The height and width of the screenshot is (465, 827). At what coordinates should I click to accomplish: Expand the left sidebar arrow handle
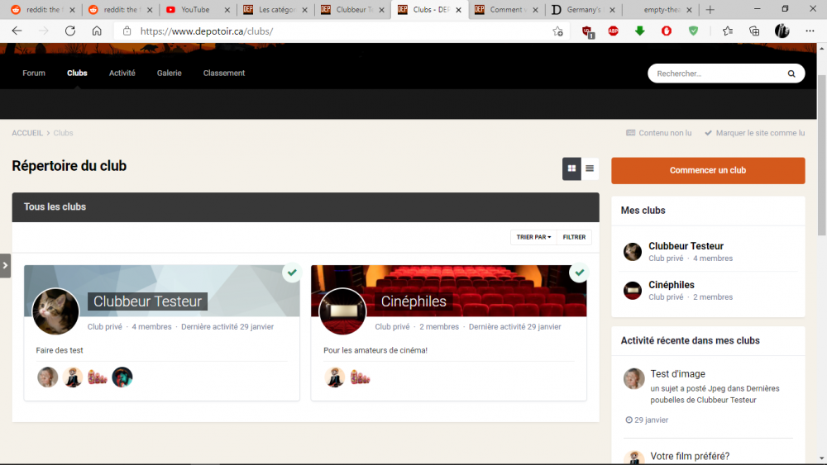click(x=5, y=265)
